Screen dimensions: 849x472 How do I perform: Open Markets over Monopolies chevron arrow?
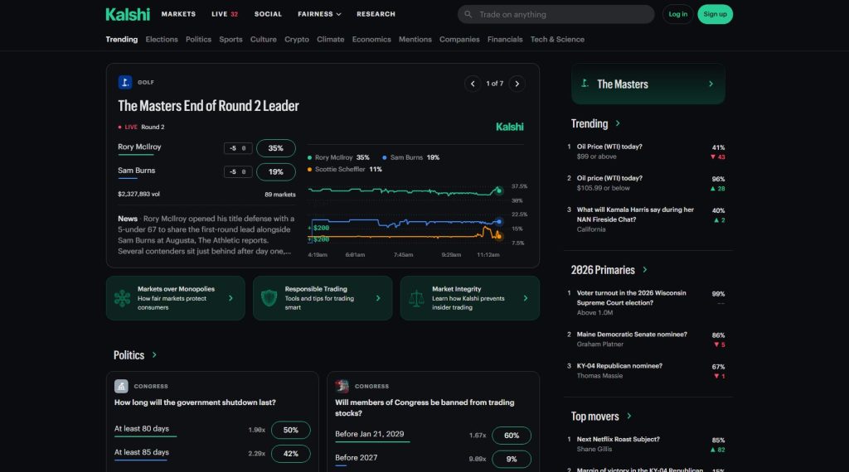230,298
